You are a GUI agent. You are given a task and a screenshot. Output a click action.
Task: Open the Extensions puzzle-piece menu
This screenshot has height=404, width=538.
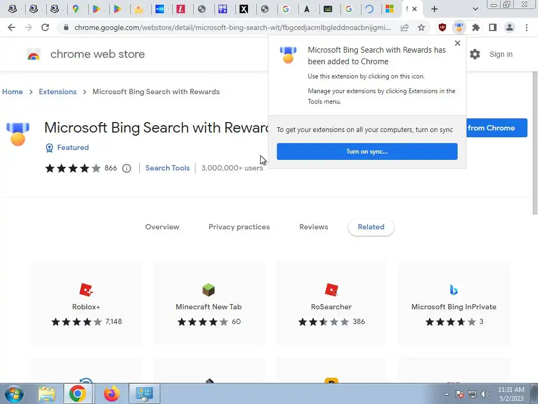(476, 27)
